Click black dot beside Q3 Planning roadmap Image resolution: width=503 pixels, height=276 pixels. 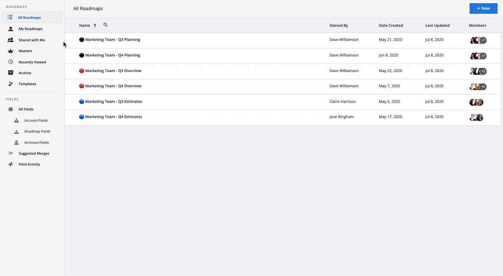tap(82, 40)
